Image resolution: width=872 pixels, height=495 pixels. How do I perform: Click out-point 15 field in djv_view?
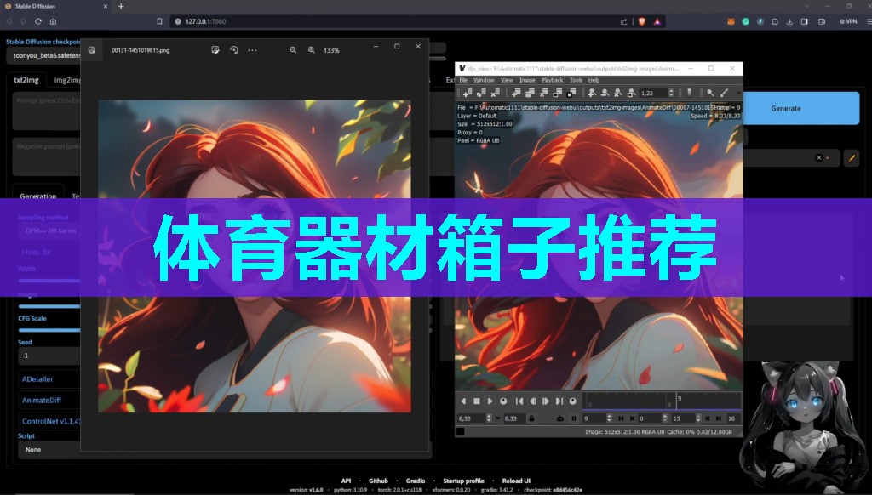[x=684, y=418]
